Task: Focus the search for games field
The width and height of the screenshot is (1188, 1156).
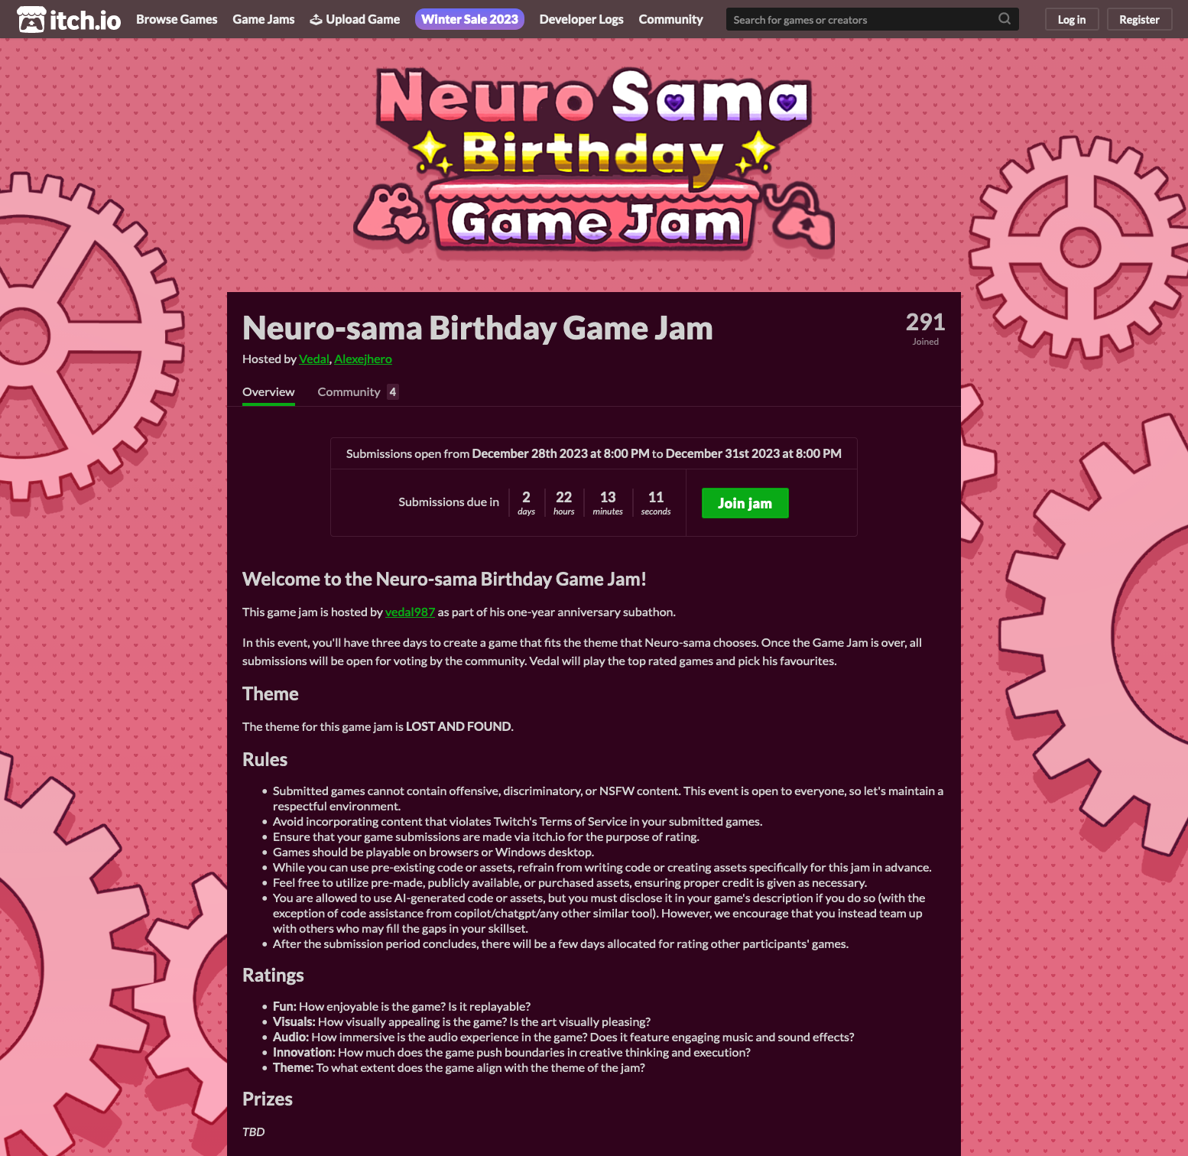Action: pyautogui.click(x=872, y=19)
